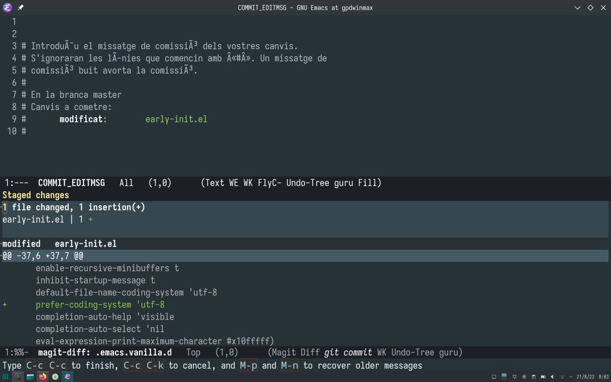
Task: Expand hidden system tray icons arrow
Action: pyautogui.click(x=571, y=377)
